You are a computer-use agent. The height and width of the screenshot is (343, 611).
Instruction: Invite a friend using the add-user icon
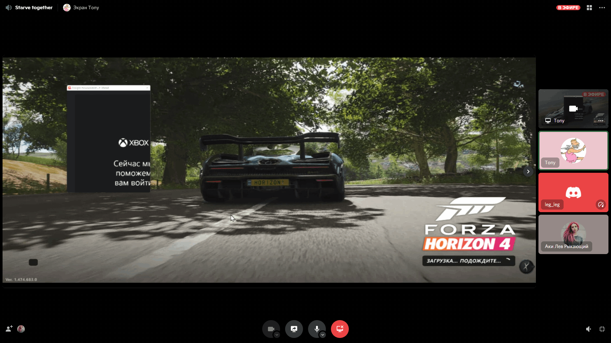click(x=9, y=329)
